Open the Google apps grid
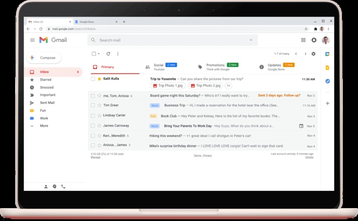This screenshot has height=221, width=358. tap(303, 40)
